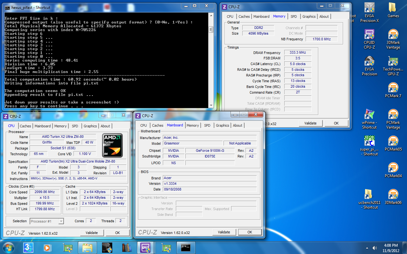This screenshot has width=407, height=254.
Task: Click the AMD Turion Ultra processor logo
Action: coord(112,145)
